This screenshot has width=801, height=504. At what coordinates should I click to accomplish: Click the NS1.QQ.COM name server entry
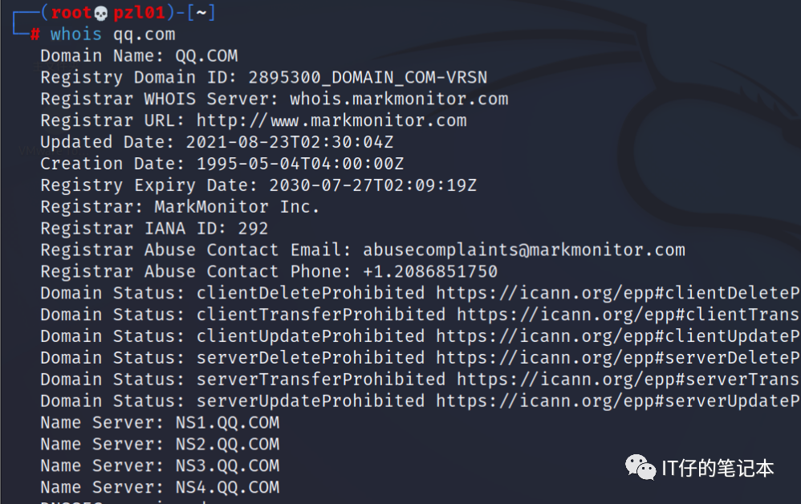pyautogui.click(x=227, y=423)
